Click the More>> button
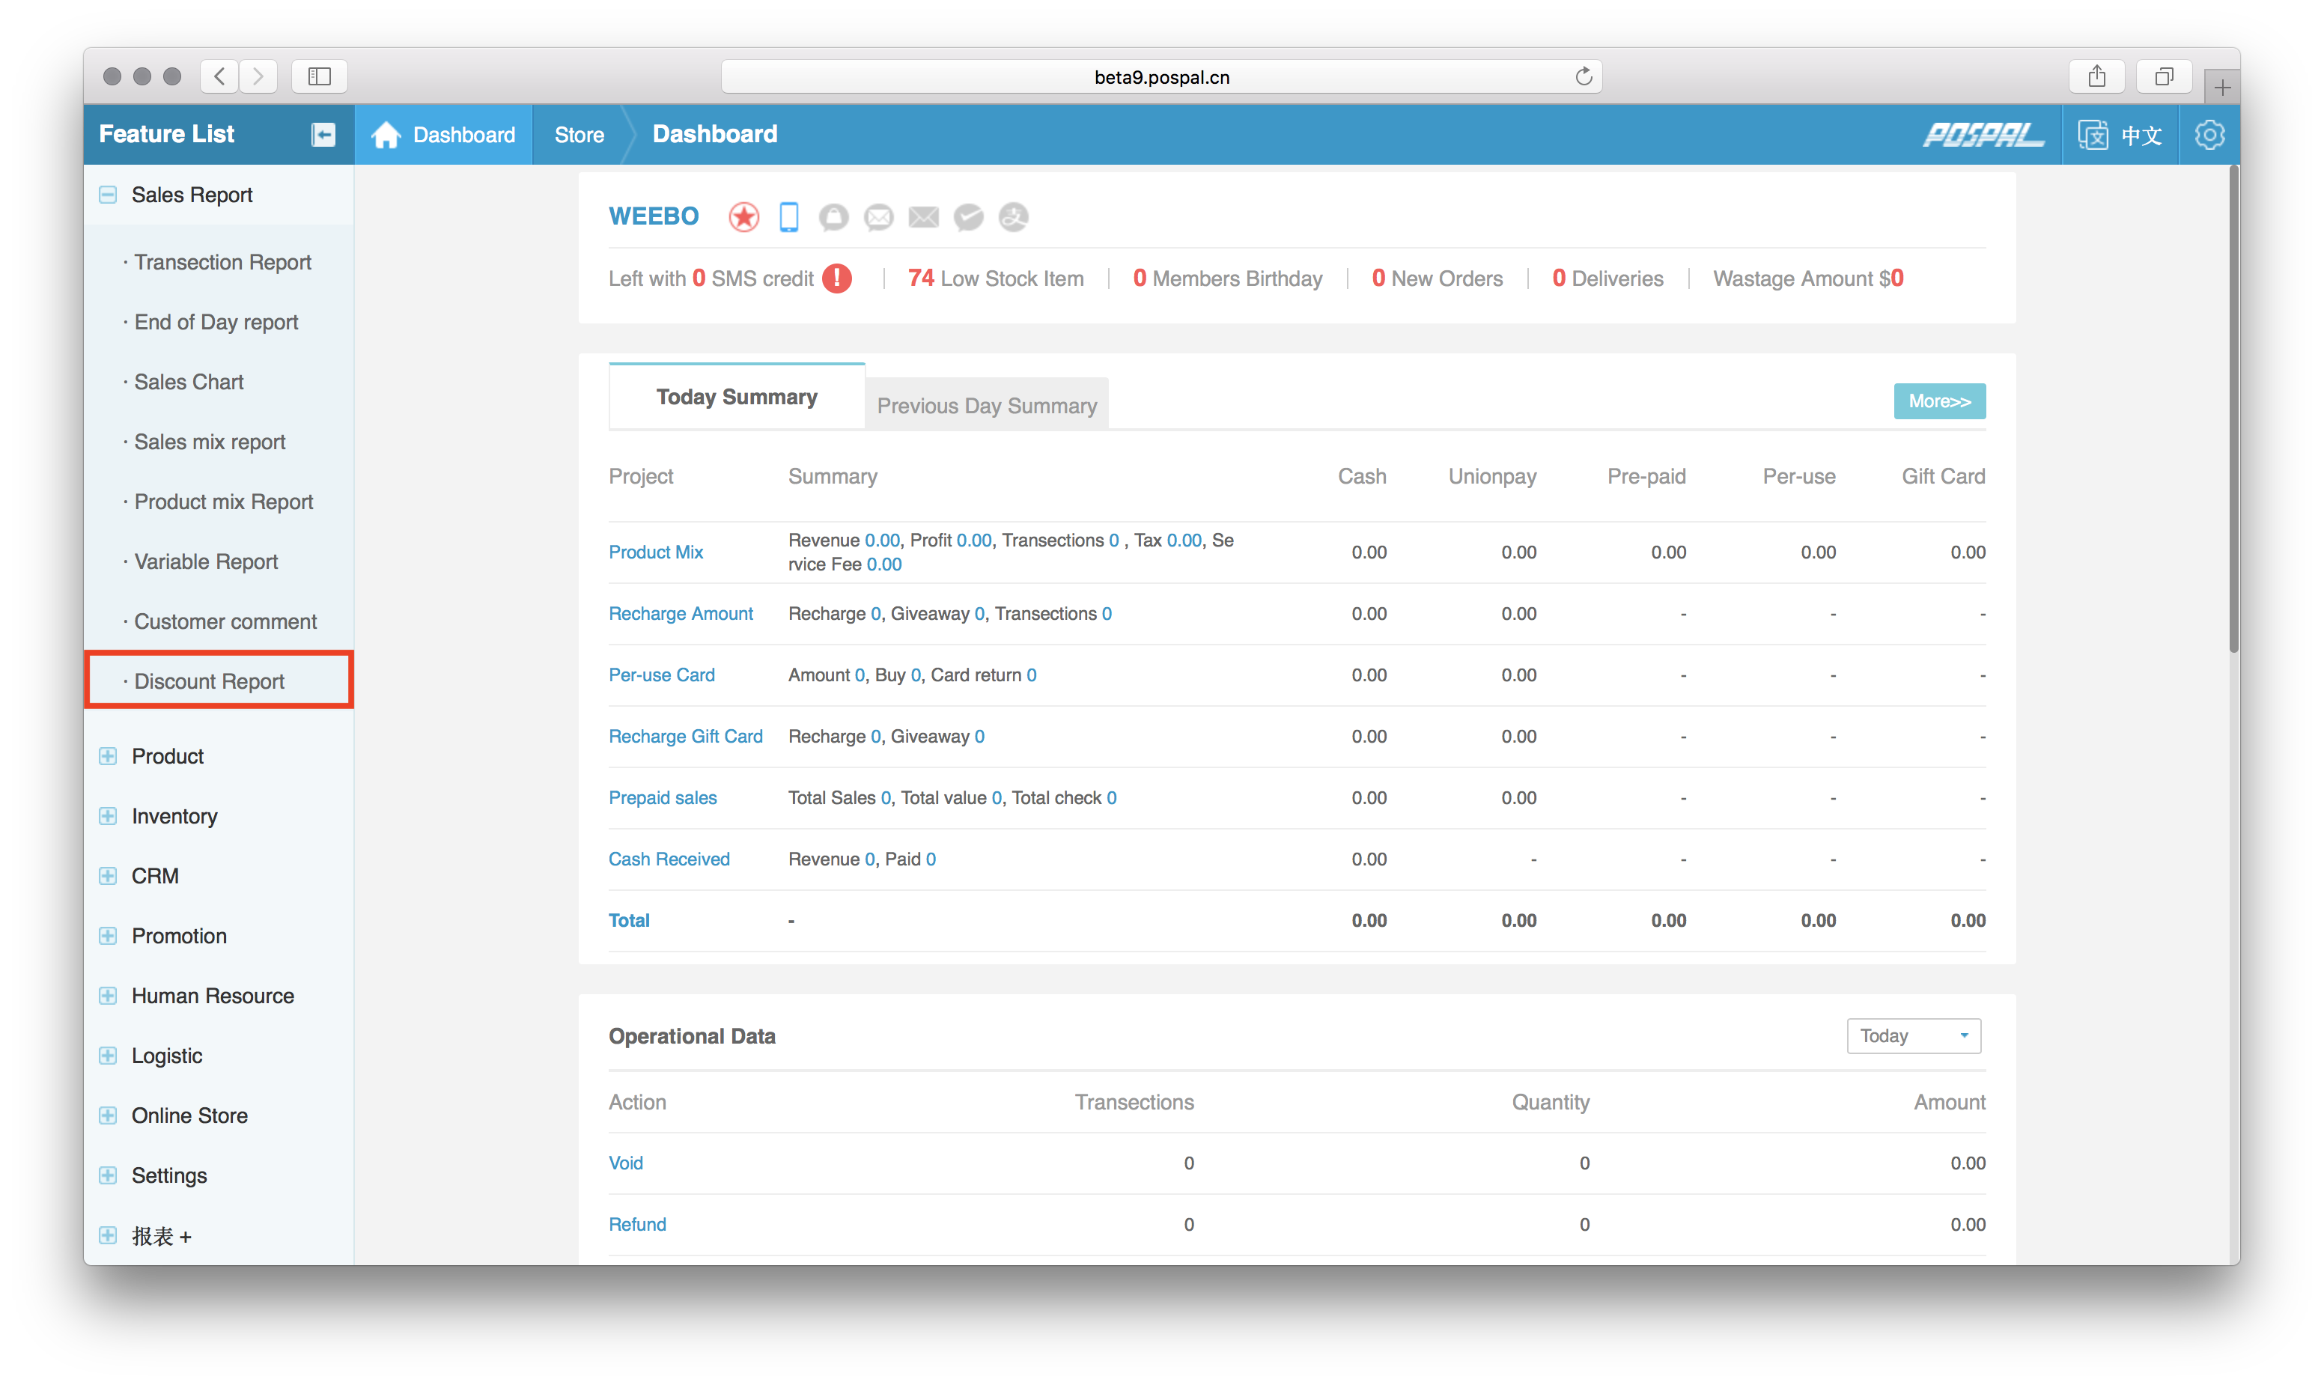 tap(1938, 401)
